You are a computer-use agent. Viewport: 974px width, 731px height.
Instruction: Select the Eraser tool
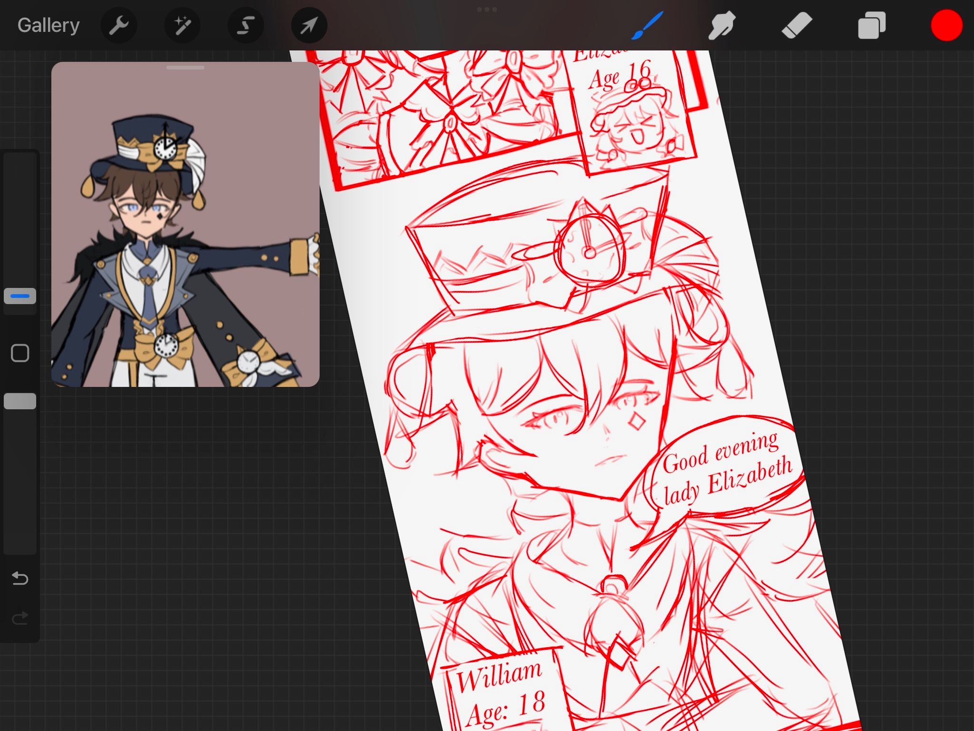point(796,26)
